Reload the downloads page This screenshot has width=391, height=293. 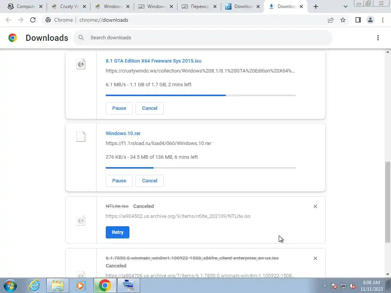pyautogui.click(x=33, y=20)
